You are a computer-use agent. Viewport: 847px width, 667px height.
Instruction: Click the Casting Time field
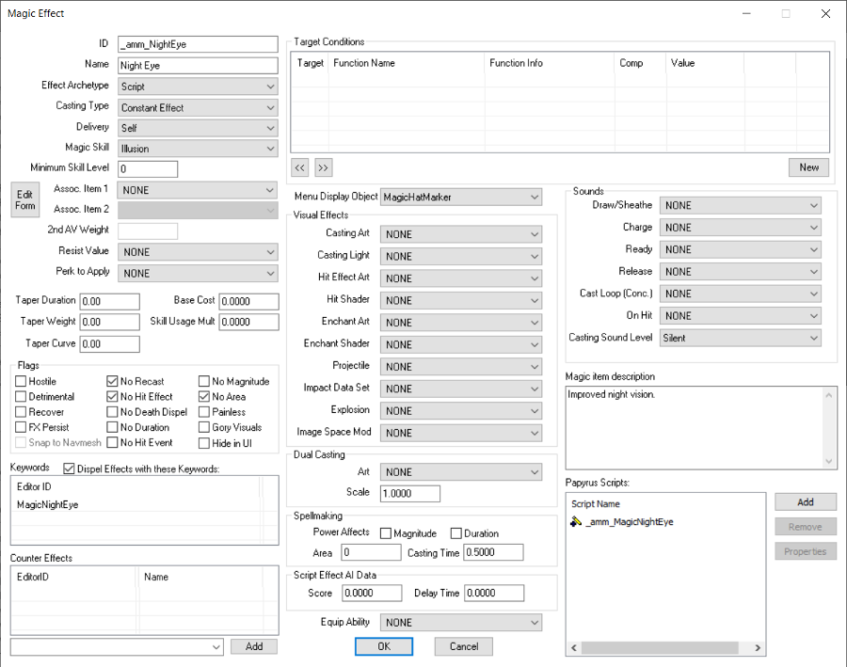pyautogui.click(x=493, y=552)
